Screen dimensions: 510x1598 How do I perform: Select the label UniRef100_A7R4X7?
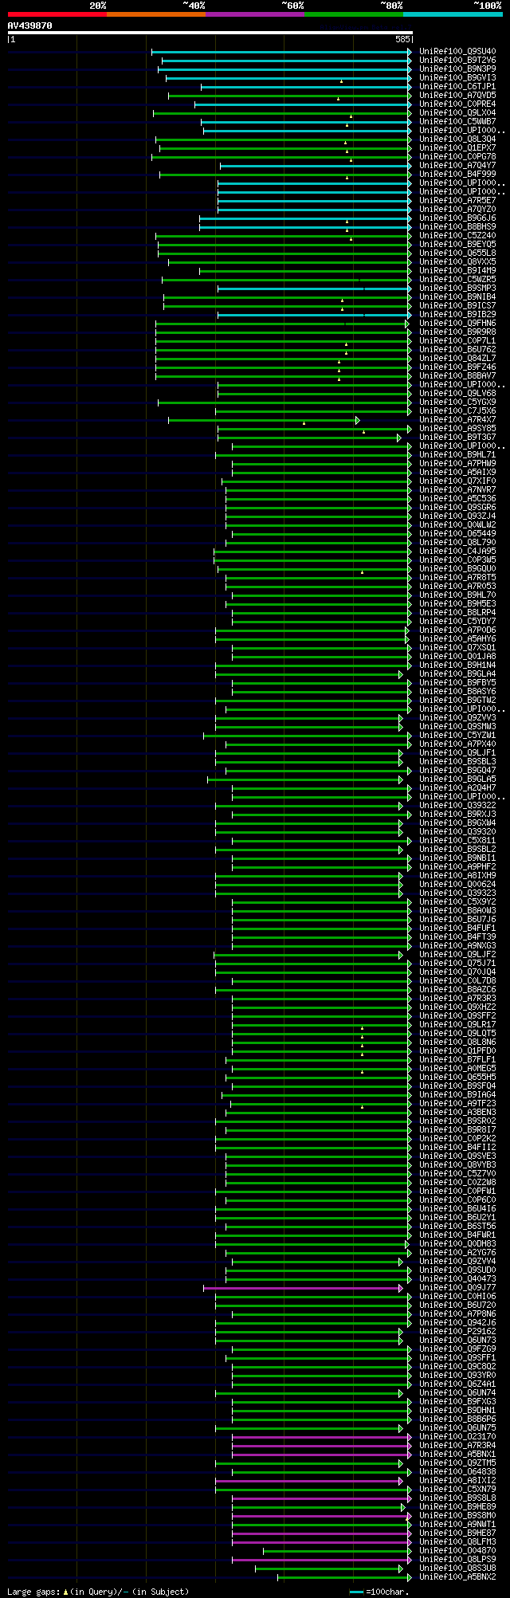(x=457, y=419)
